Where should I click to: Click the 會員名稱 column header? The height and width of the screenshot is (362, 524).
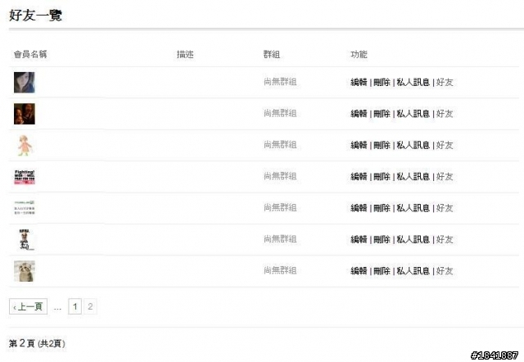pyautogui.click(x=30, y=54)
